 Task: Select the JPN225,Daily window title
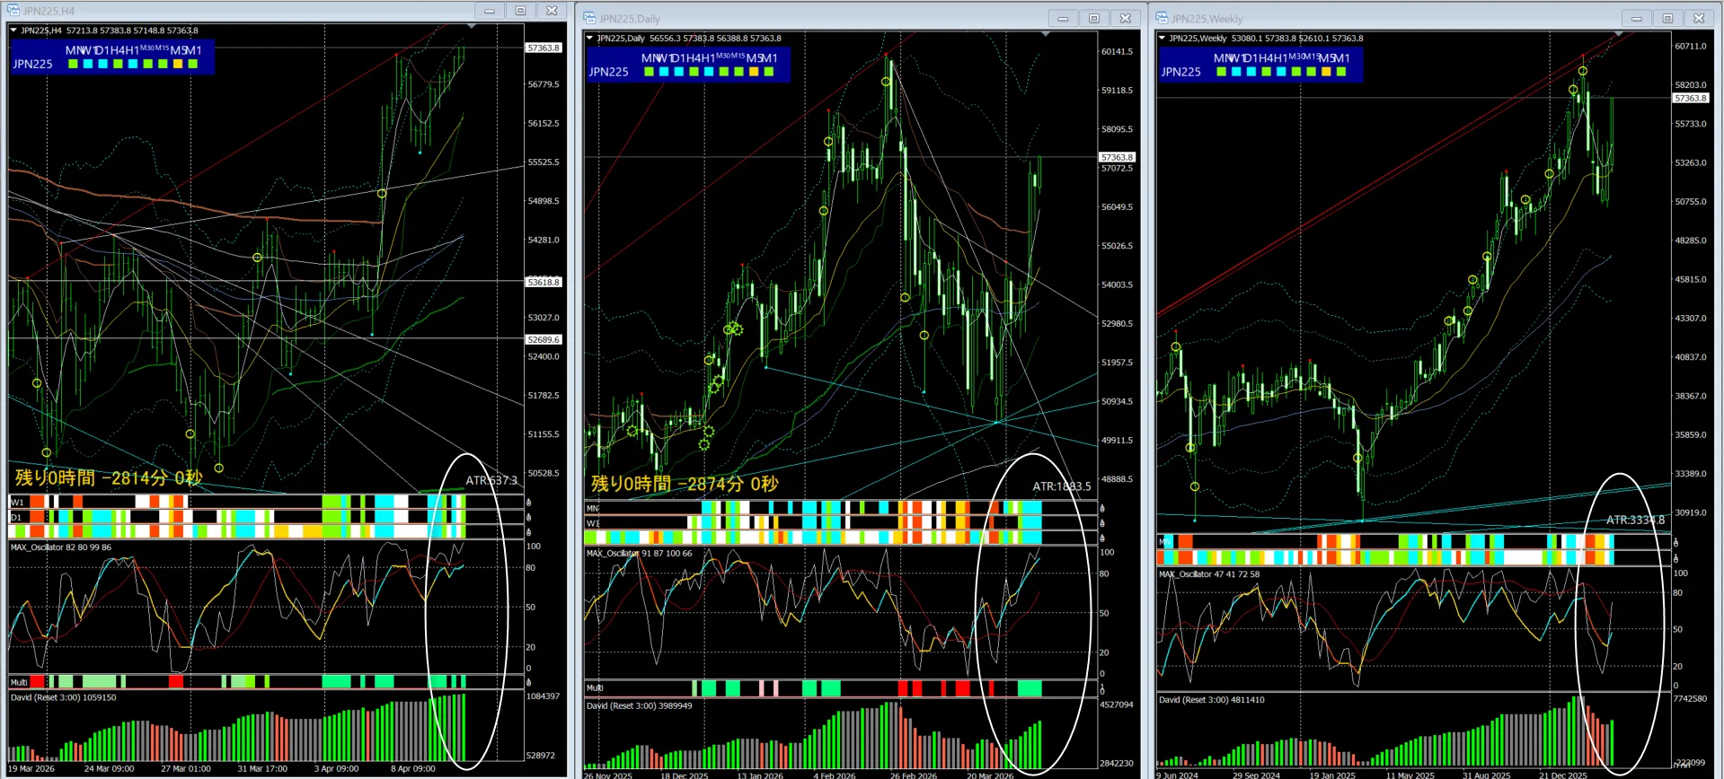[x=630, y=19]
